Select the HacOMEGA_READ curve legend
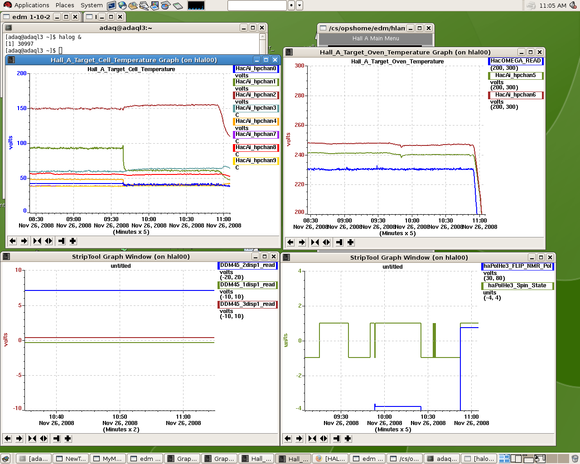 [x=516, y=61]
